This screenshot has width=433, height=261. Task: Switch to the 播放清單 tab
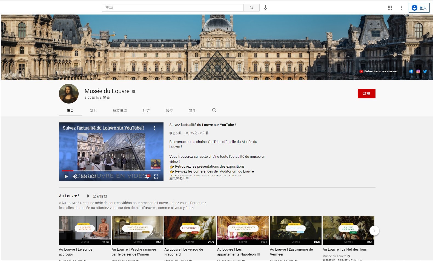coord(120,111)
